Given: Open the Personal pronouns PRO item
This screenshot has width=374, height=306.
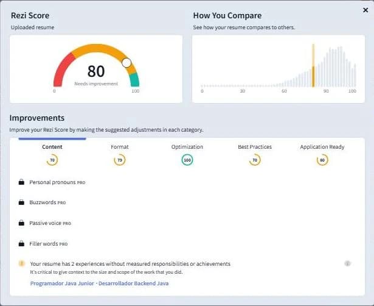Looking at the screenshot, I should click(57, 182).
